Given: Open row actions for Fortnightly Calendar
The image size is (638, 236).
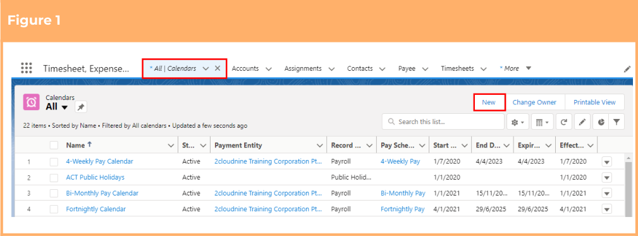Looking at the screenshot, I should [x=606, y=209].
